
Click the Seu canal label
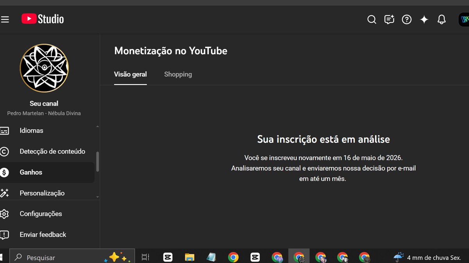44,104
